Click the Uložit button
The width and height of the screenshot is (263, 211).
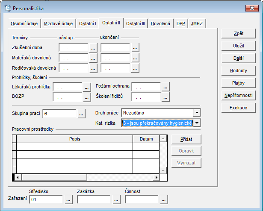tap(239, 46)
